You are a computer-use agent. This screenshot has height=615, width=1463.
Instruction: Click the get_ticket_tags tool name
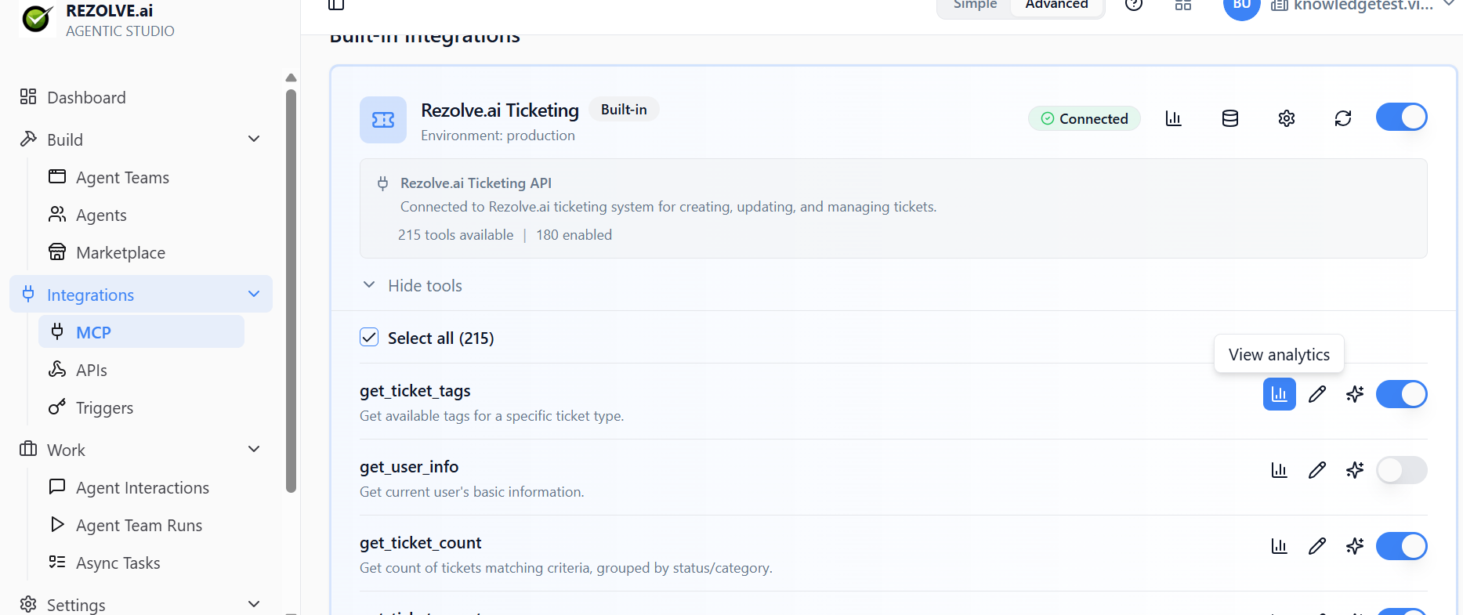tap(415, 391)
